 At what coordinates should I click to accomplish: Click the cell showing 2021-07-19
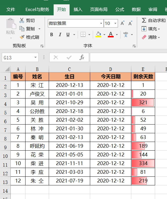pyautogui.click(x=70, y=181)
